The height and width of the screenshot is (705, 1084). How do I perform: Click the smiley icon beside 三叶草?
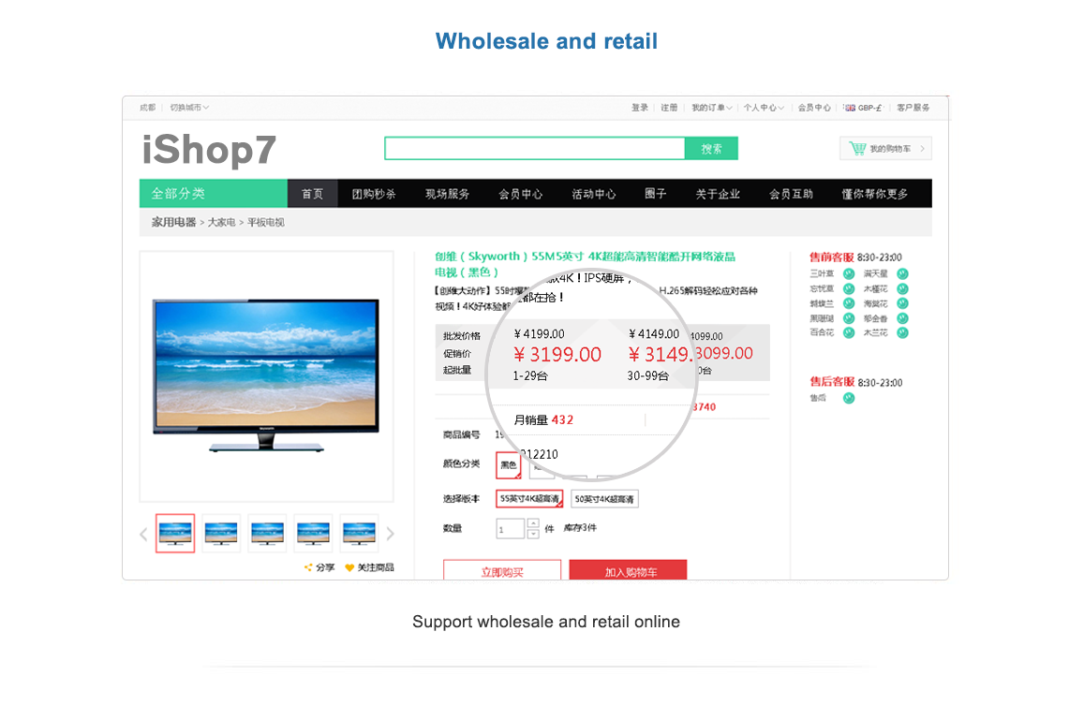pos(849,274)
